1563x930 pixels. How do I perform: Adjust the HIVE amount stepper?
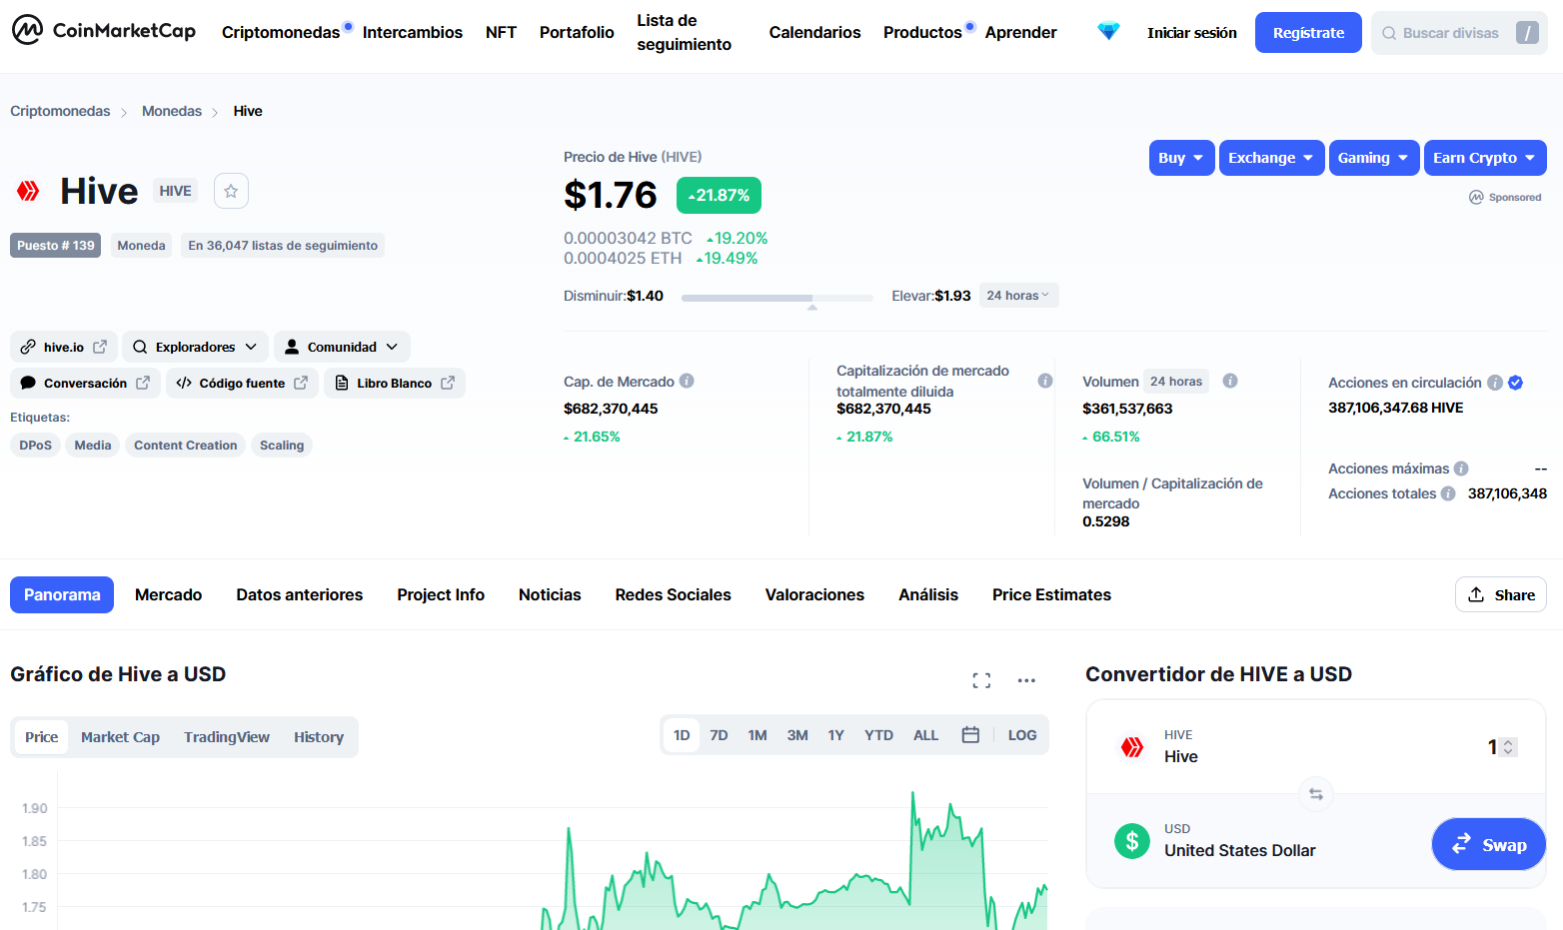[x=1509, y=747]
